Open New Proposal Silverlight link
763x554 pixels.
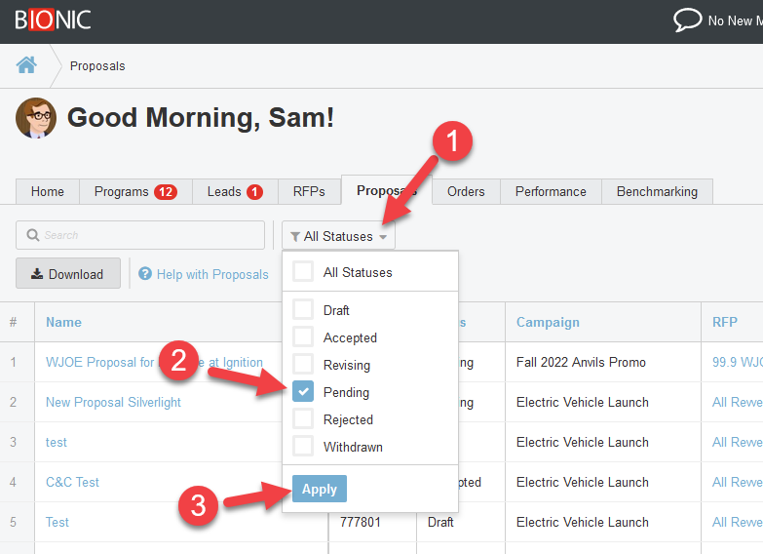point(113,402)
